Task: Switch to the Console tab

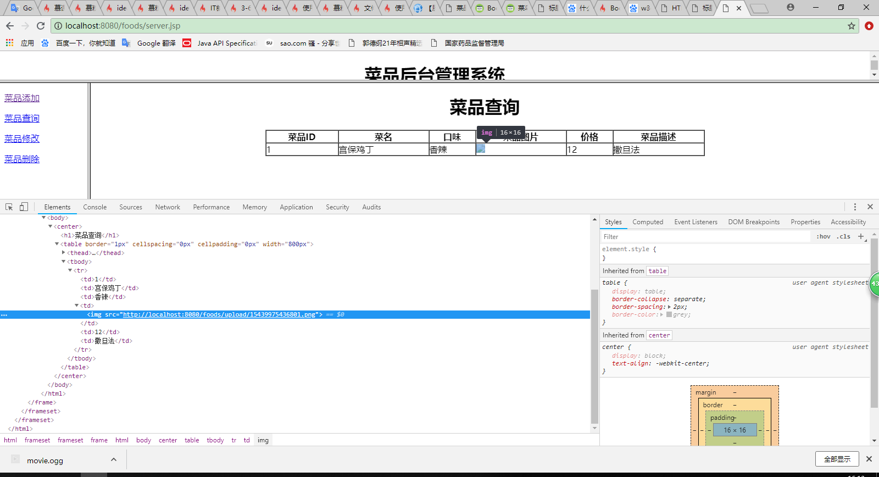Action: [94, 207]
